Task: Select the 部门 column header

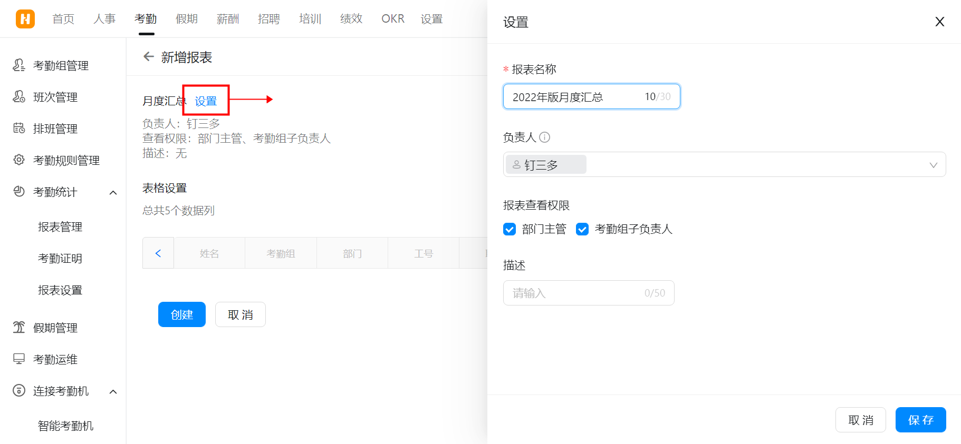Action: 352,253
